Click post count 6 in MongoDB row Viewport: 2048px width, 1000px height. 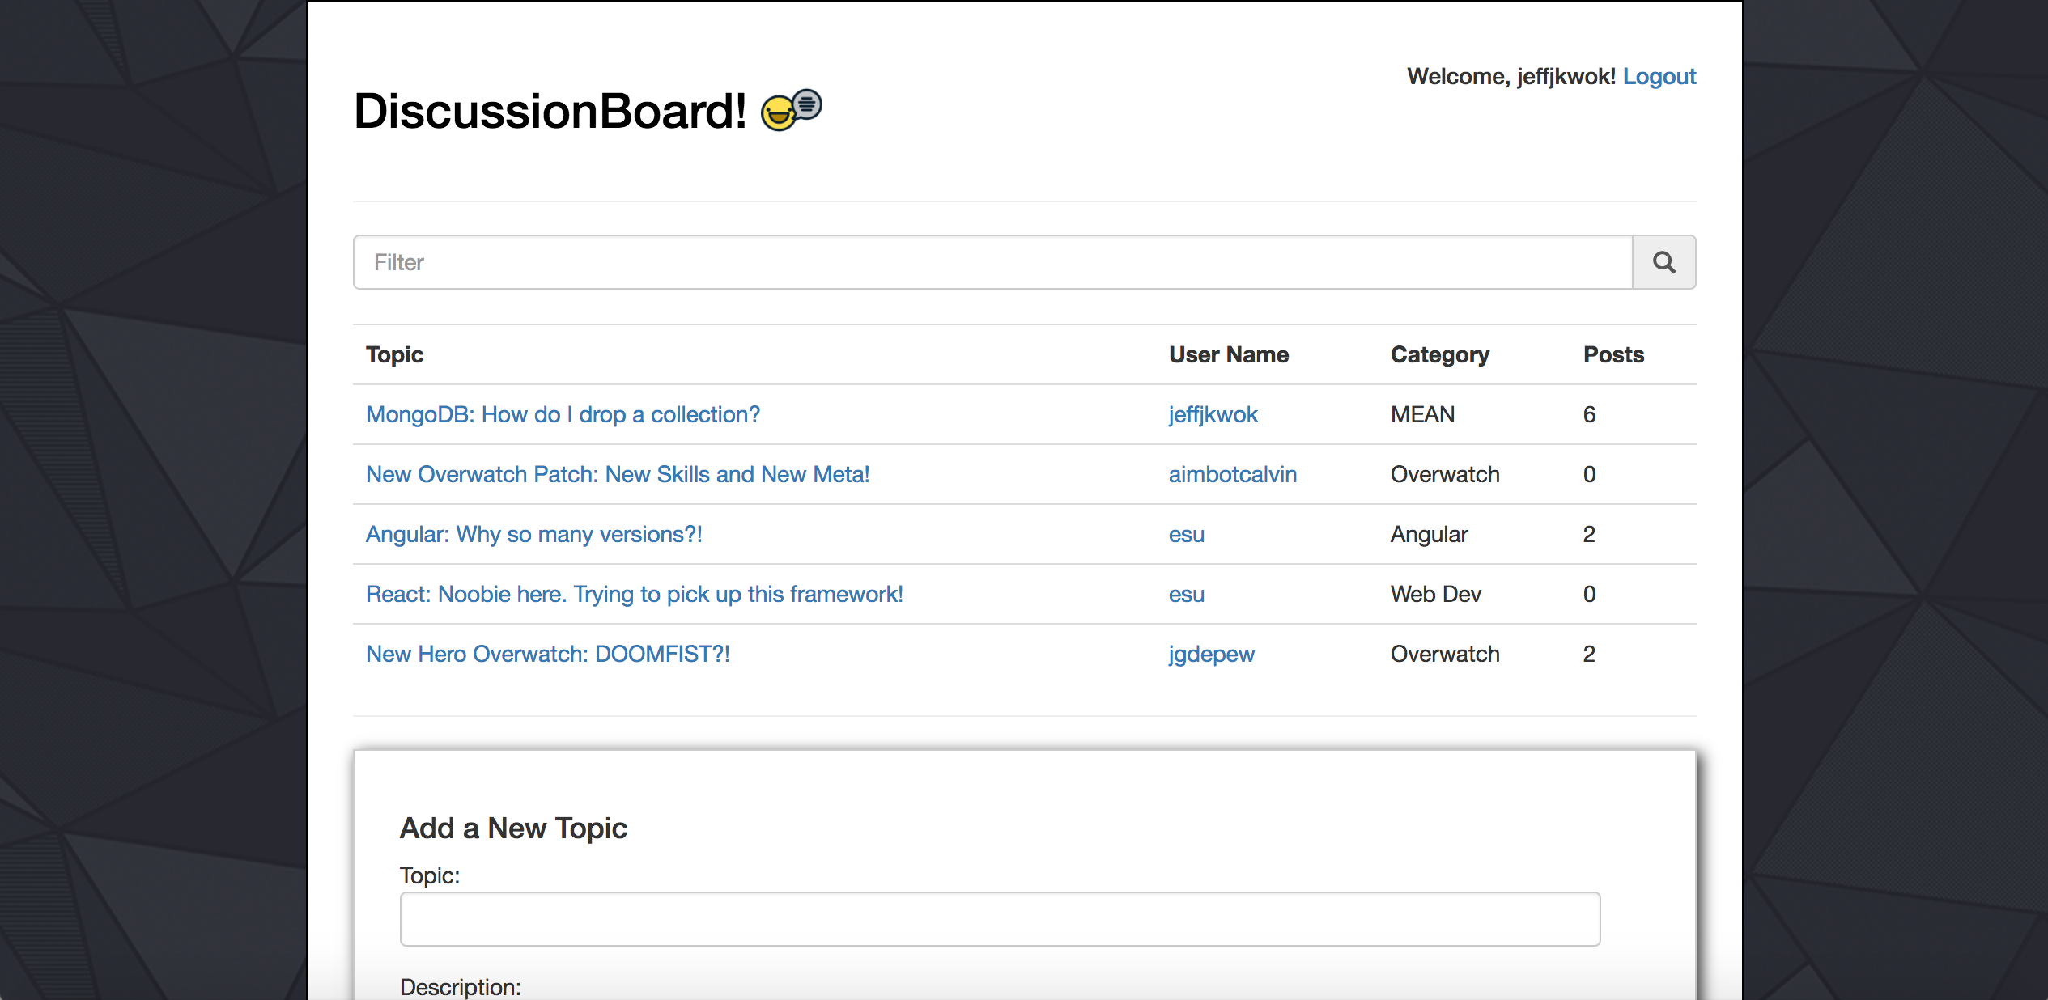click(x=1589, y=414)
